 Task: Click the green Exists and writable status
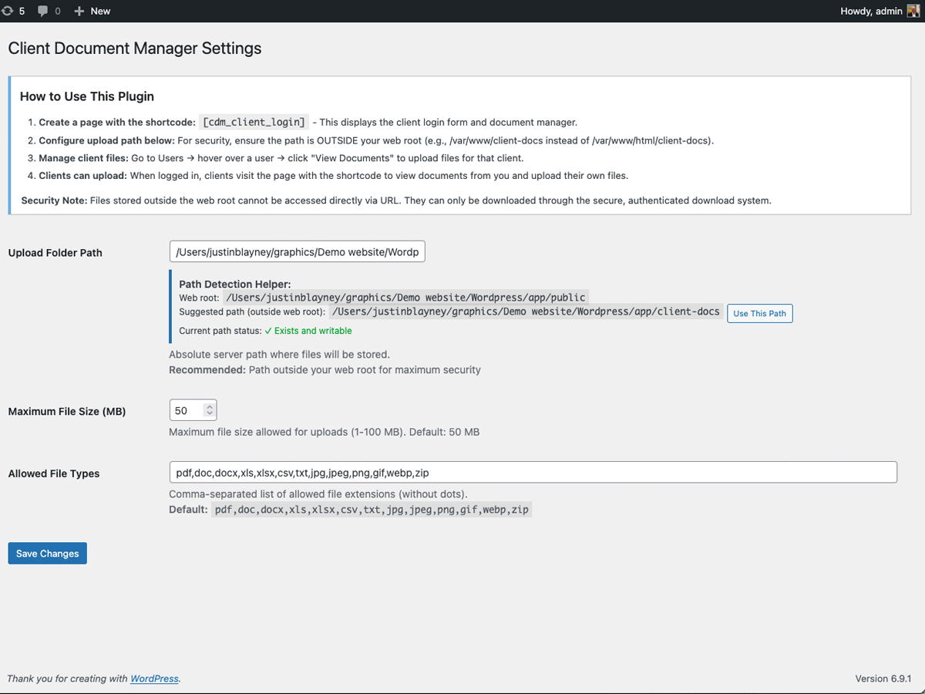[x=311, y=329]
